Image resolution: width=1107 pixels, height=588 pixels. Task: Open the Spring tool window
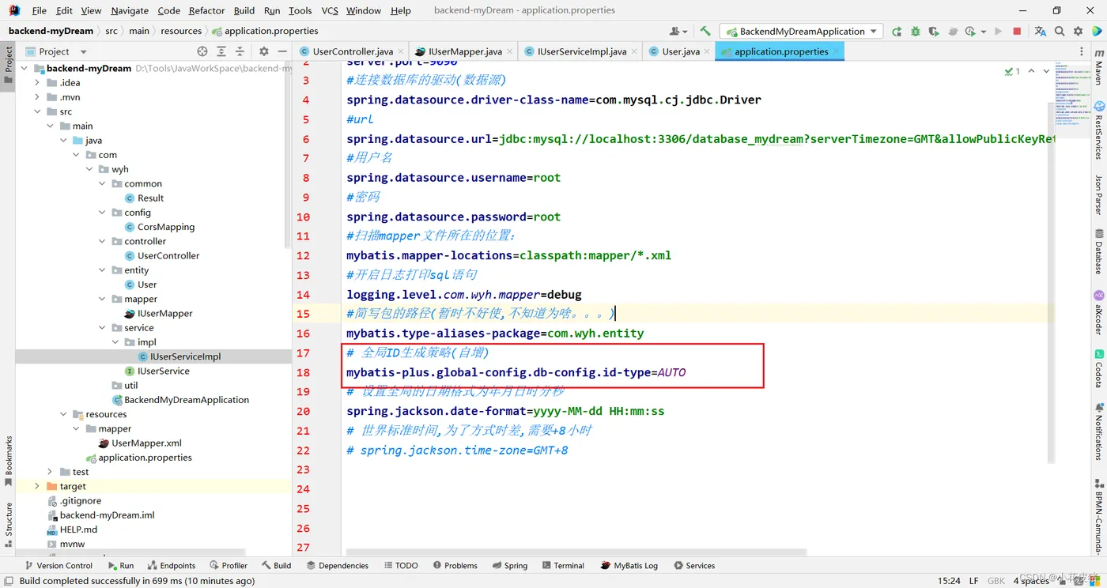(x=509, y=565)
